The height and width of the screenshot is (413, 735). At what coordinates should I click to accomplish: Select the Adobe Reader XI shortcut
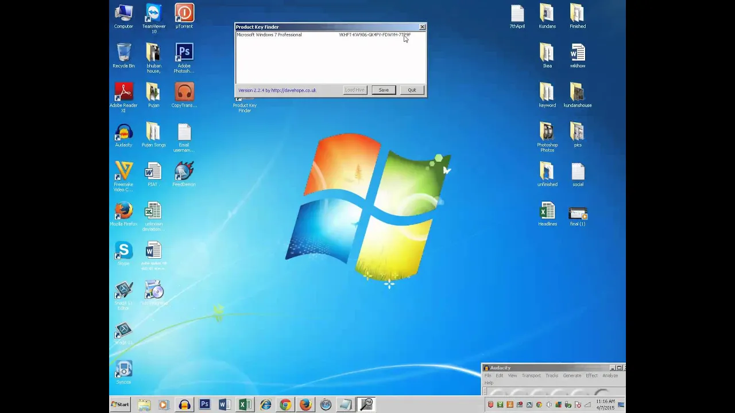pyautogui.click(x=123, y=98)
